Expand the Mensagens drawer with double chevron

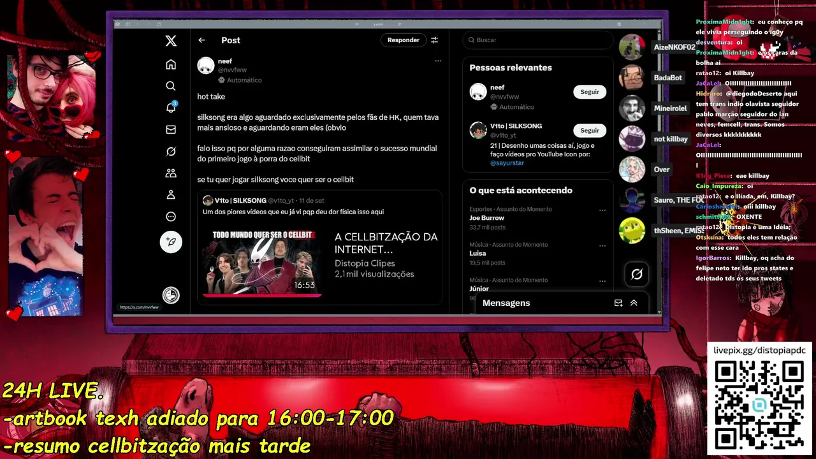(x=634, y=303)
